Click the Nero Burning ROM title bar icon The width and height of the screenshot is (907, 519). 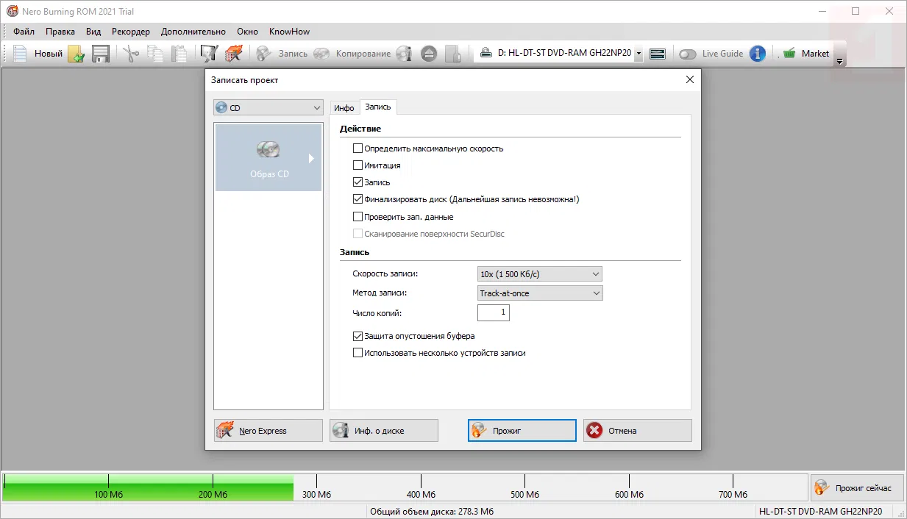point(13,12)
